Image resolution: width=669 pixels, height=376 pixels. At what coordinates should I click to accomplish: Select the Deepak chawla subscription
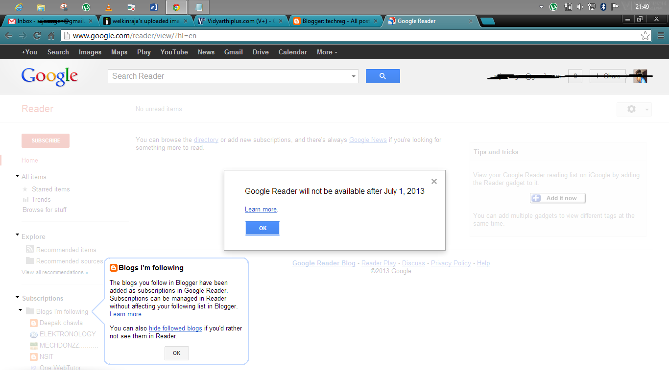point(61,323)
